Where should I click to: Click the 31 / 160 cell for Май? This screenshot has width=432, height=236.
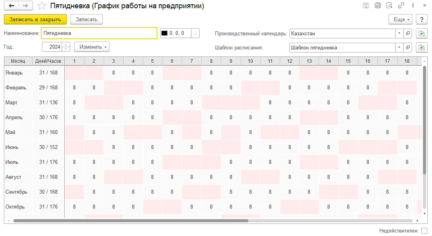pos(48,132)
